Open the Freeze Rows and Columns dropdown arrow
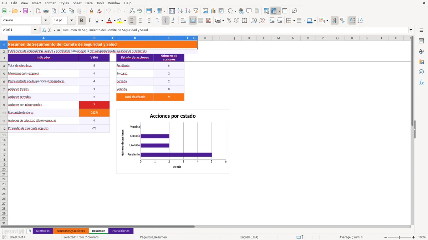The height and width of the screenshot is (240, 428). pos(279,11)
